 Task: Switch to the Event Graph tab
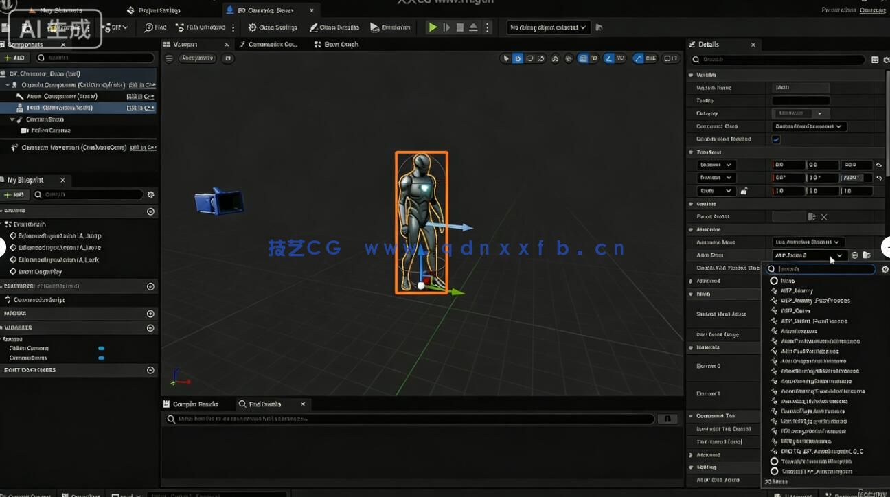(x=336, y=45)
